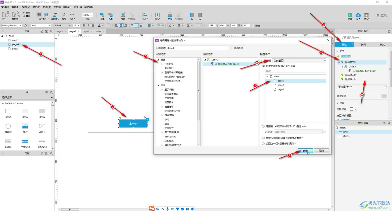
Task: Click the 确定 OK button
Action: click(x=305, y=151)
